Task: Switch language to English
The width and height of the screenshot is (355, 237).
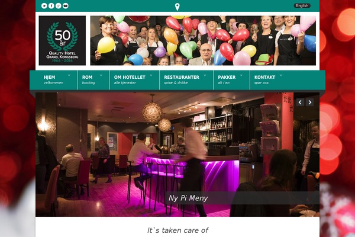Action: 302,6
